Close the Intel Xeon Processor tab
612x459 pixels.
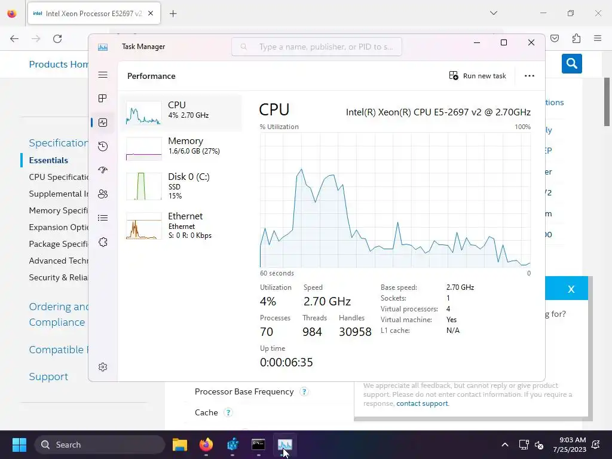pyautogui.click(x=151, y=13)
